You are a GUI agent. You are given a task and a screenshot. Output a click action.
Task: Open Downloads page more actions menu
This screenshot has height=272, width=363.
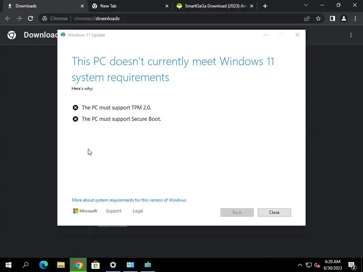351,35
